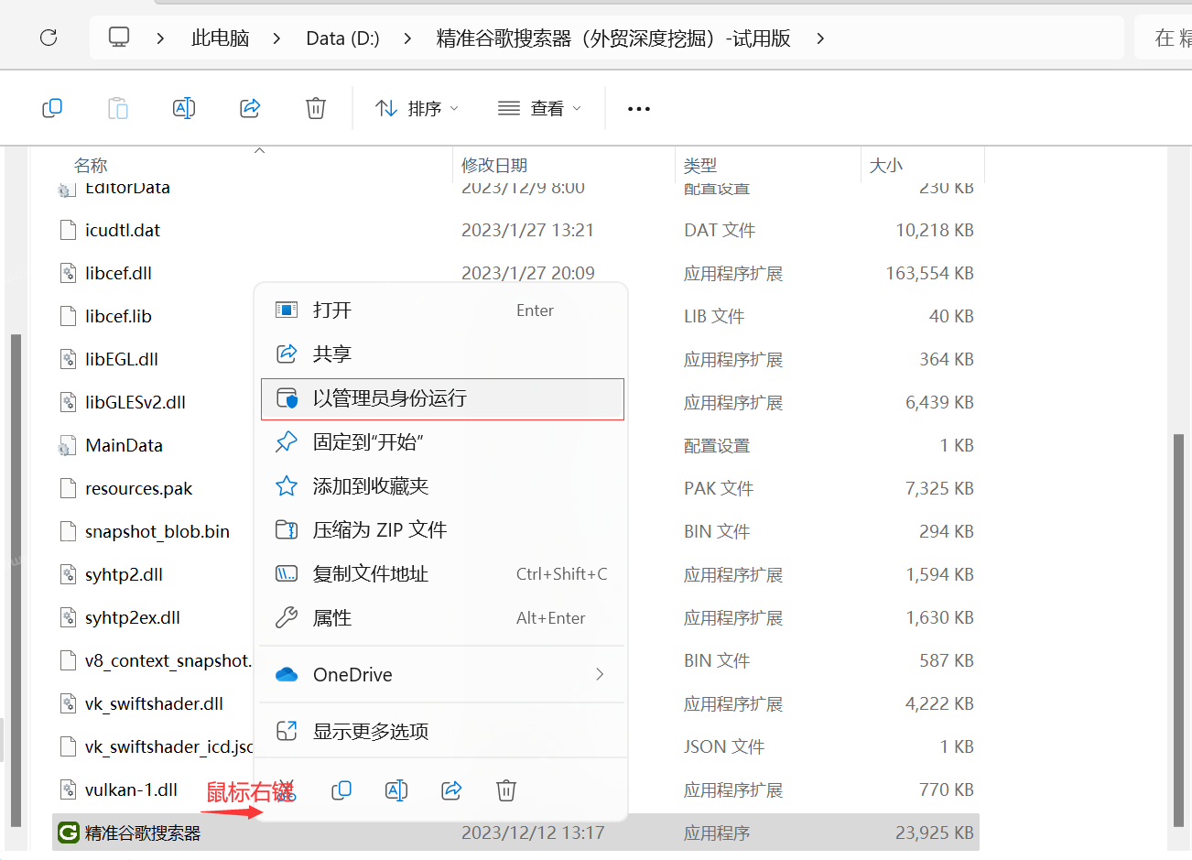
Task: Click the star icon beside 添加到收藏夹
Action: coord(287,485)
